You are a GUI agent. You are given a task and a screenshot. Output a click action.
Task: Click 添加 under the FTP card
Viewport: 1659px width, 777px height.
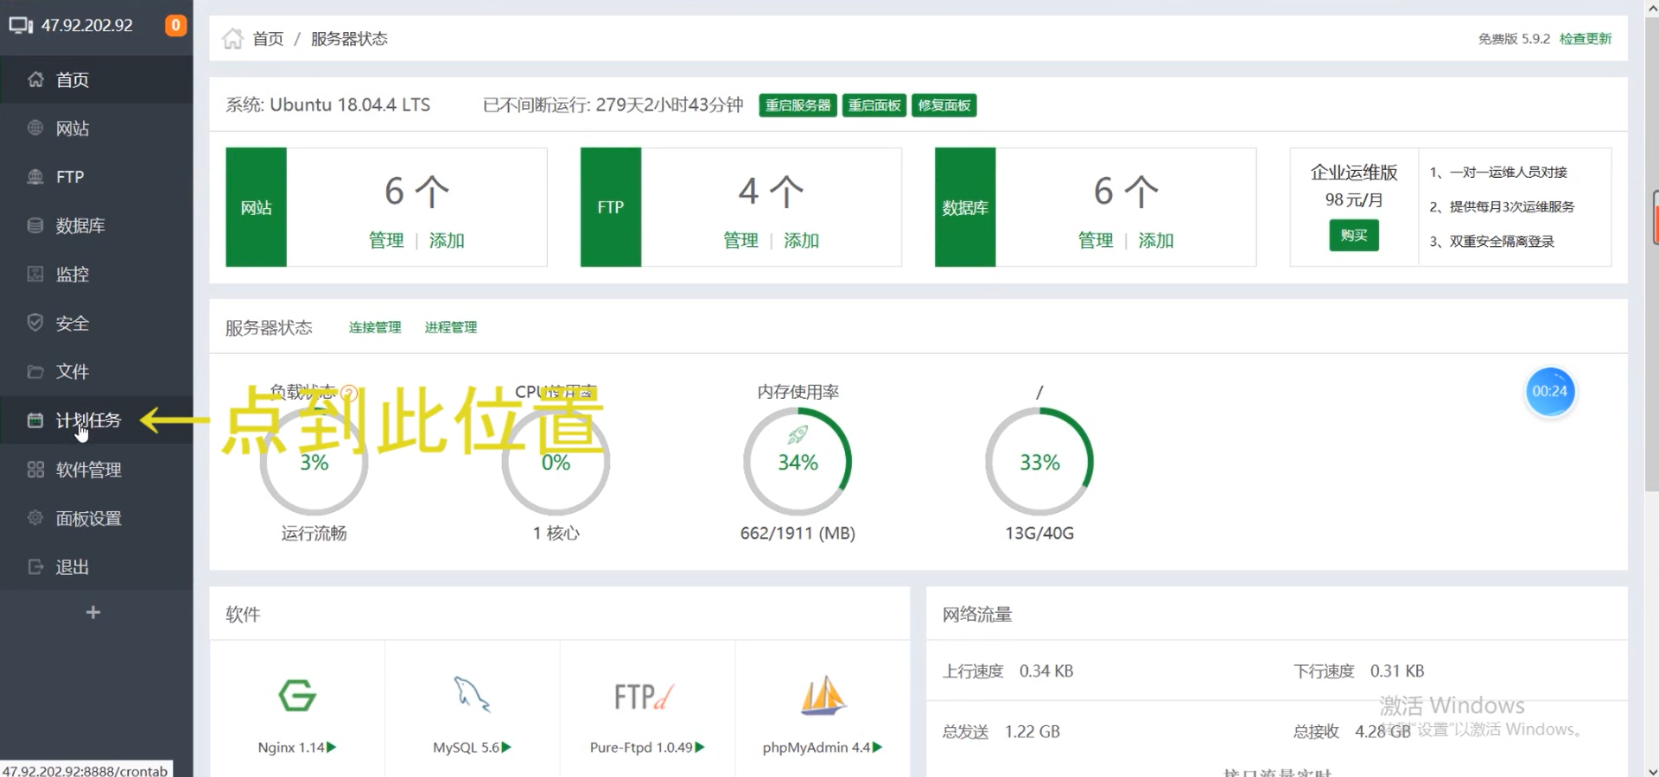click(802, 241)
